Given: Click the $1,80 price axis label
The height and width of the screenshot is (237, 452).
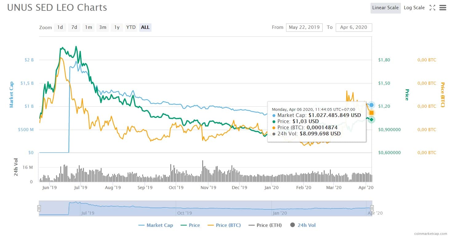Looking at the screenshot, I should [x=384, y=60].
